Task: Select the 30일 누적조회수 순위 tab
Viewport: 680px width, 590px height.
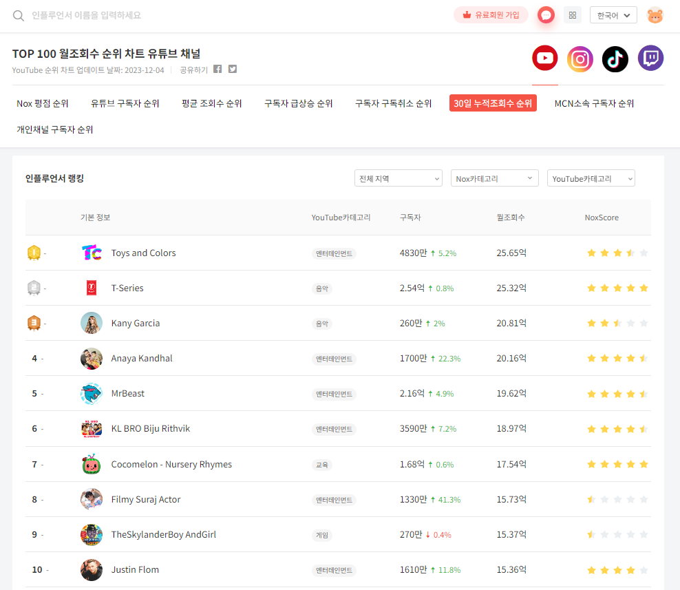Action: (x=493, y=103)
